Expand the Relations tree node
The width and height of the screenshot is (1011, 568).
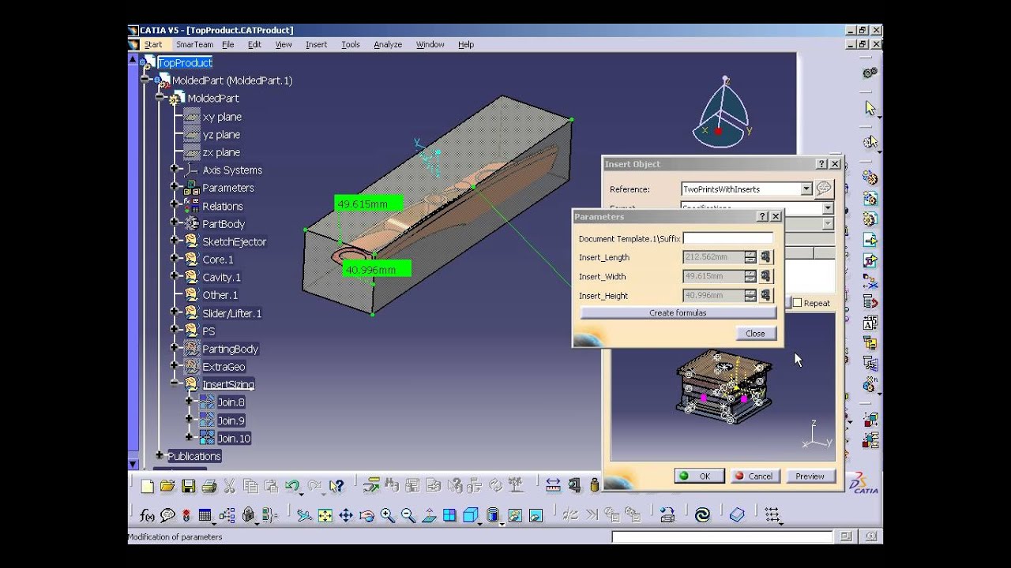point(175,206)
